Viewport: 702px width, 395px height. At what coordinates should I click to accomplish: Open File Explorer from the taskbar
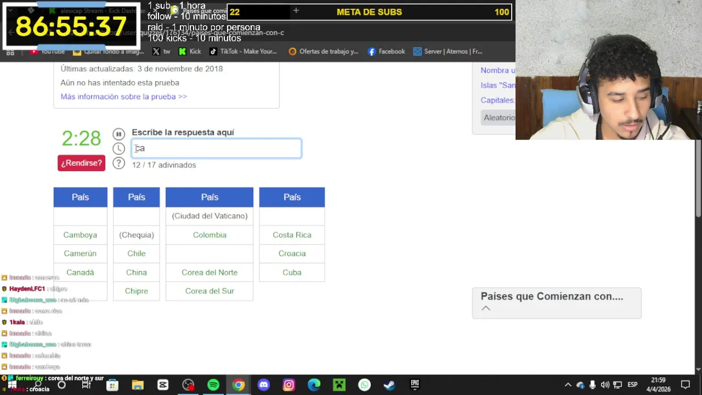point(138,385)
